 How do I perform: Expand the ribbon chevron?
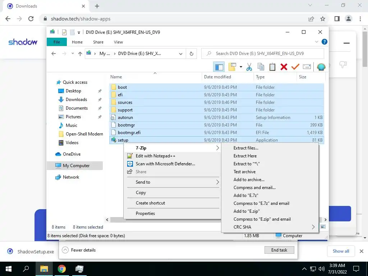pyautogui.click(x=316, y=42)
